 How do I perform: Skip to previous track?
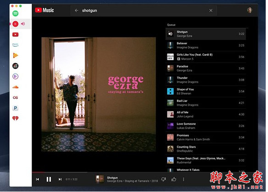(38, 179)
